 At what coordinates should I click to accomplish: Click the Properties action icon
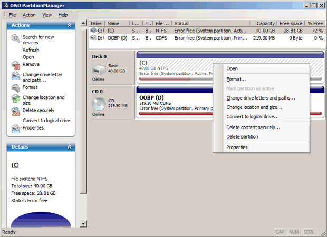[x=16, y=129]
